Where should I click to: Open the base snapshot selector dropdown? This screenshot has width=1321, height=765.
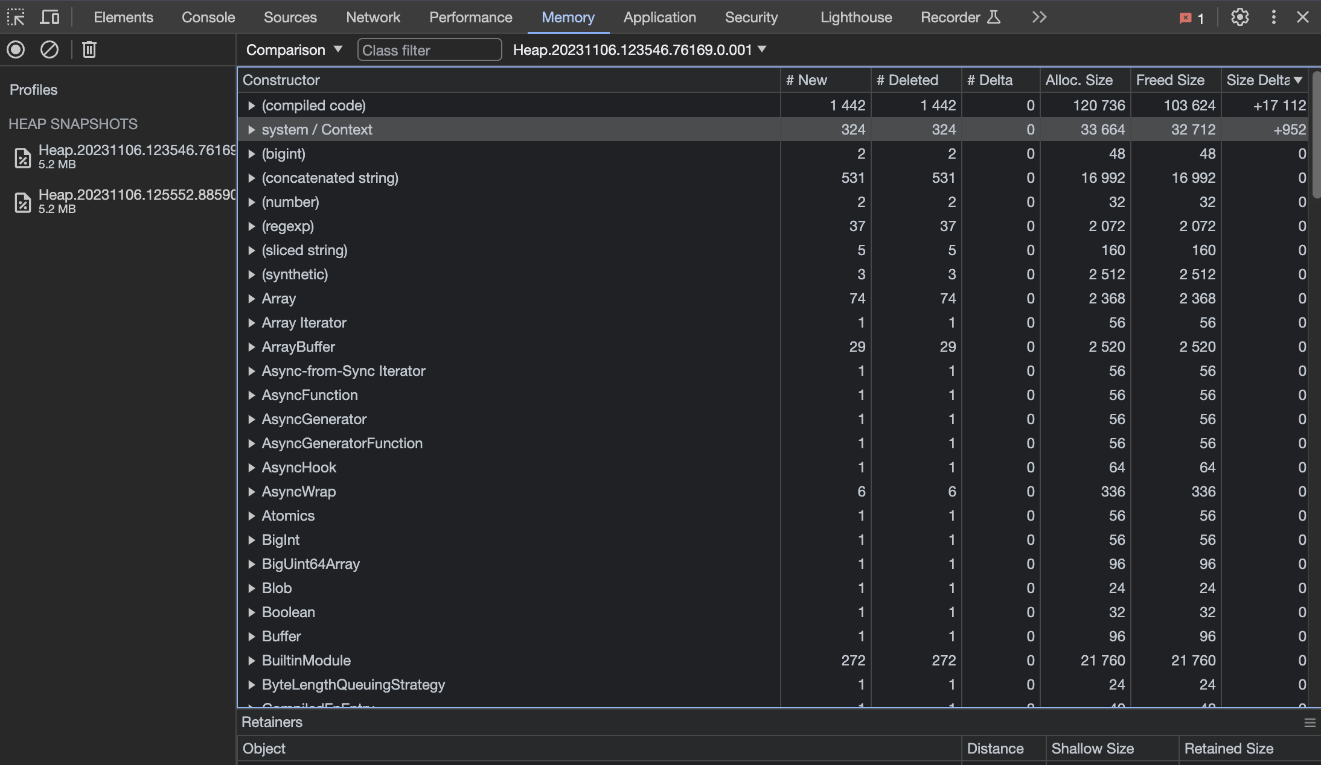639,49
